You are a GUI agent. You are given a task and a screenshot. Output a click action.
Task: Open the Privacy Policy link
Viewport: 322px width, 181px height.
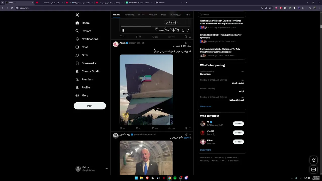pos(219,158)
